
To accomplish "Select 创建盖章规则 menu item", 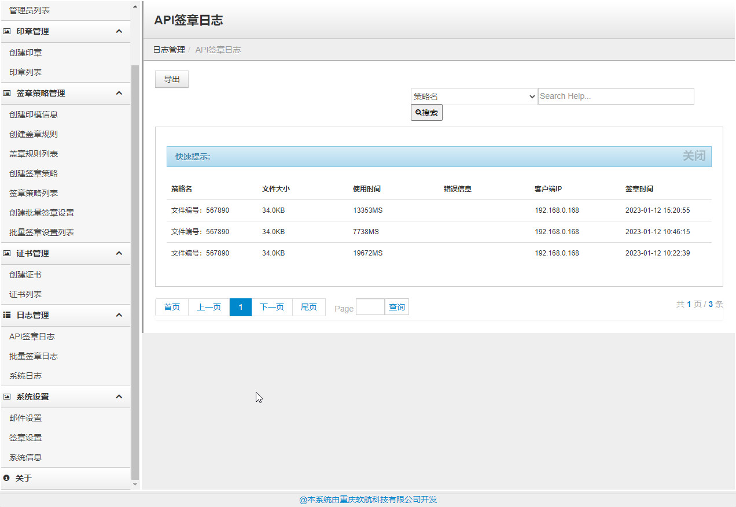I will click(34, 134).
